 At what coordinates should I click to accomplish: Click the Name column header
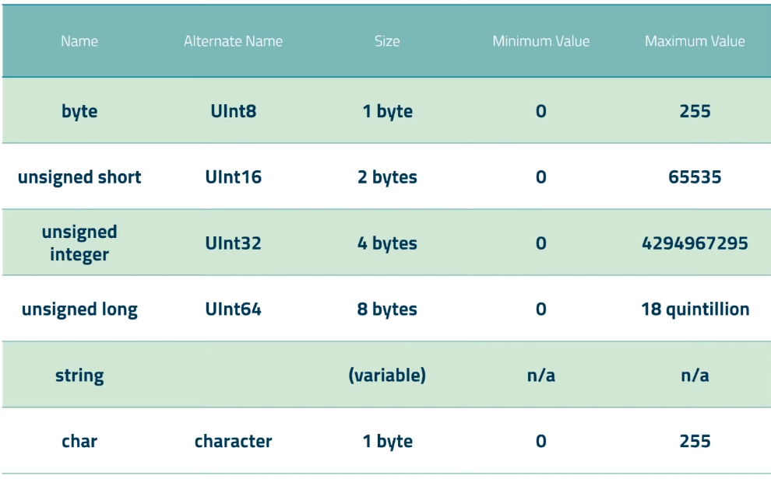click(x=79, y=42)
